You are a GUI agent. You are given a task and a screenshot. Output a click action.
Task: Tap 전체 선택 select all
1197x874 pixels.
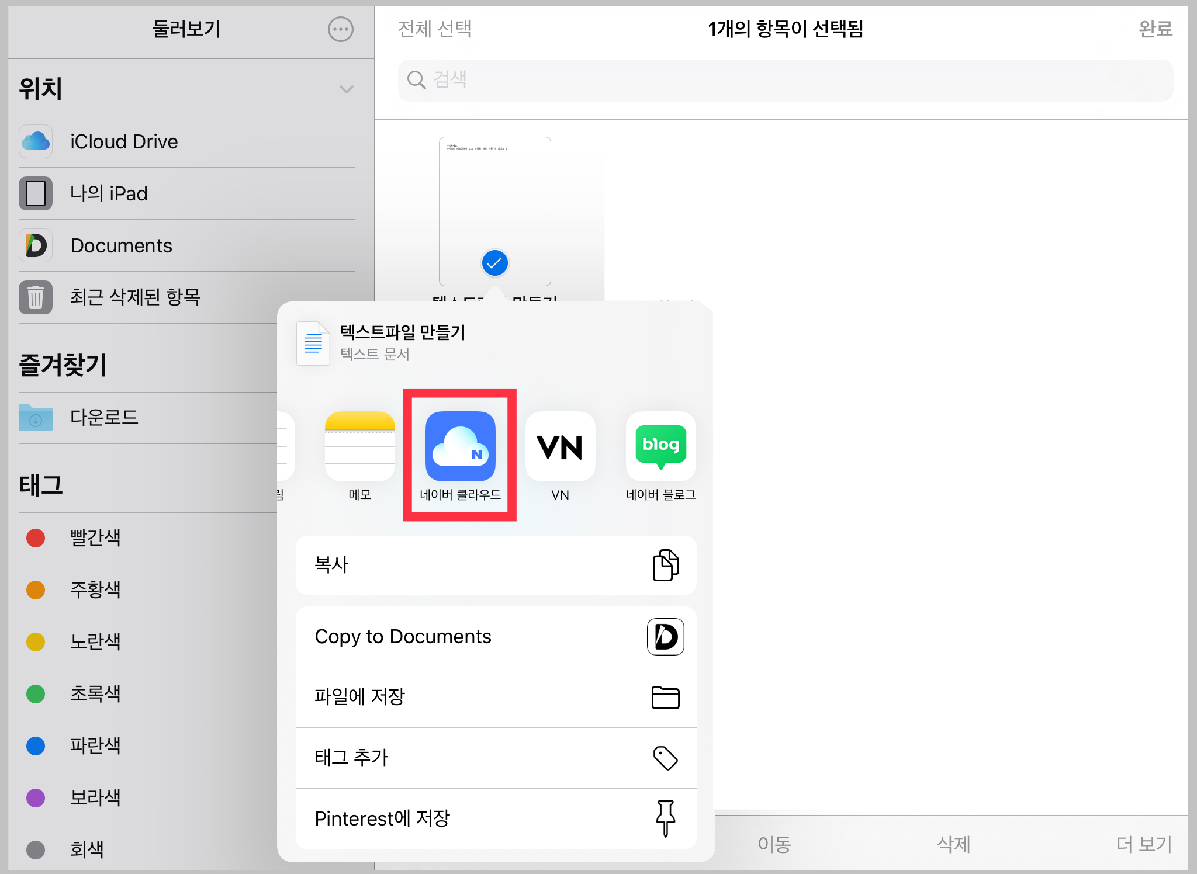click(434, 29)
